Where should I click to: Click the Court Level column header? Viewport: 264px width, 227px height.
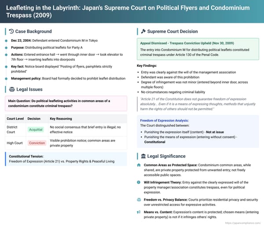pos(15,119)
